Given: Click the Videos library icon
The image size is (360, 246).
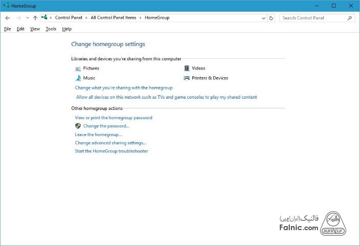Looking at the screenshot, I should (187, 69).
